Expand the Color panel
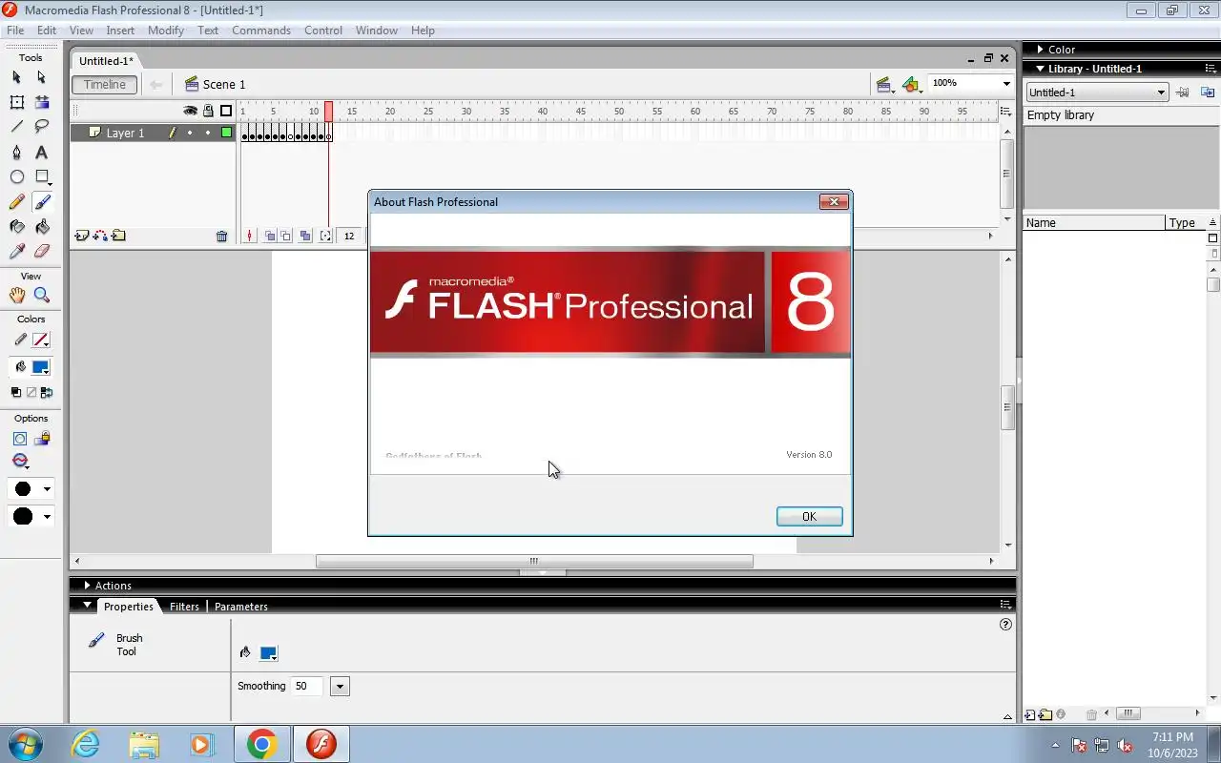This screenshot has width=1221, height=763. 1040,50
